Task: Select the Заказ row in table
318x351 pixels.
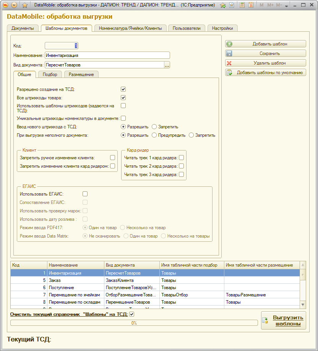Action: pos(155,280)
